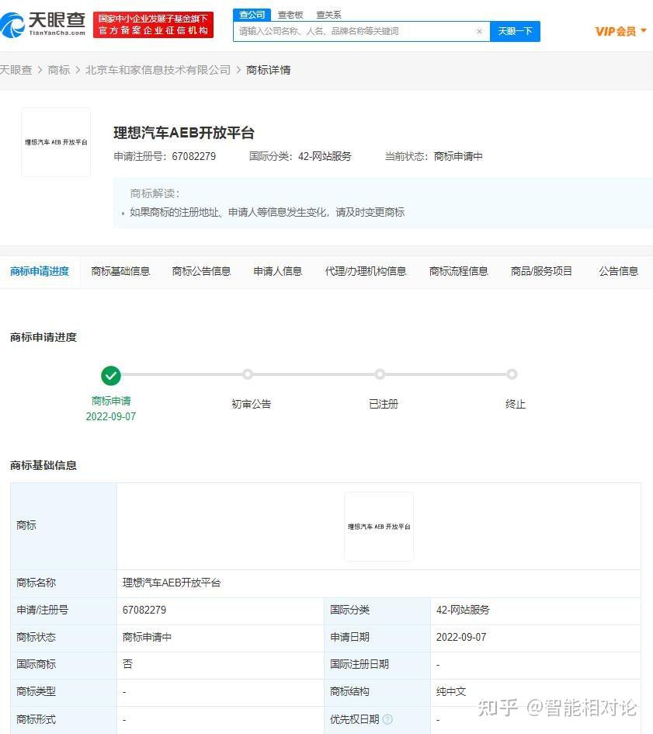653x734 pixels.
Task: Click the 天眼一下 search button
Action: [515, 30]
